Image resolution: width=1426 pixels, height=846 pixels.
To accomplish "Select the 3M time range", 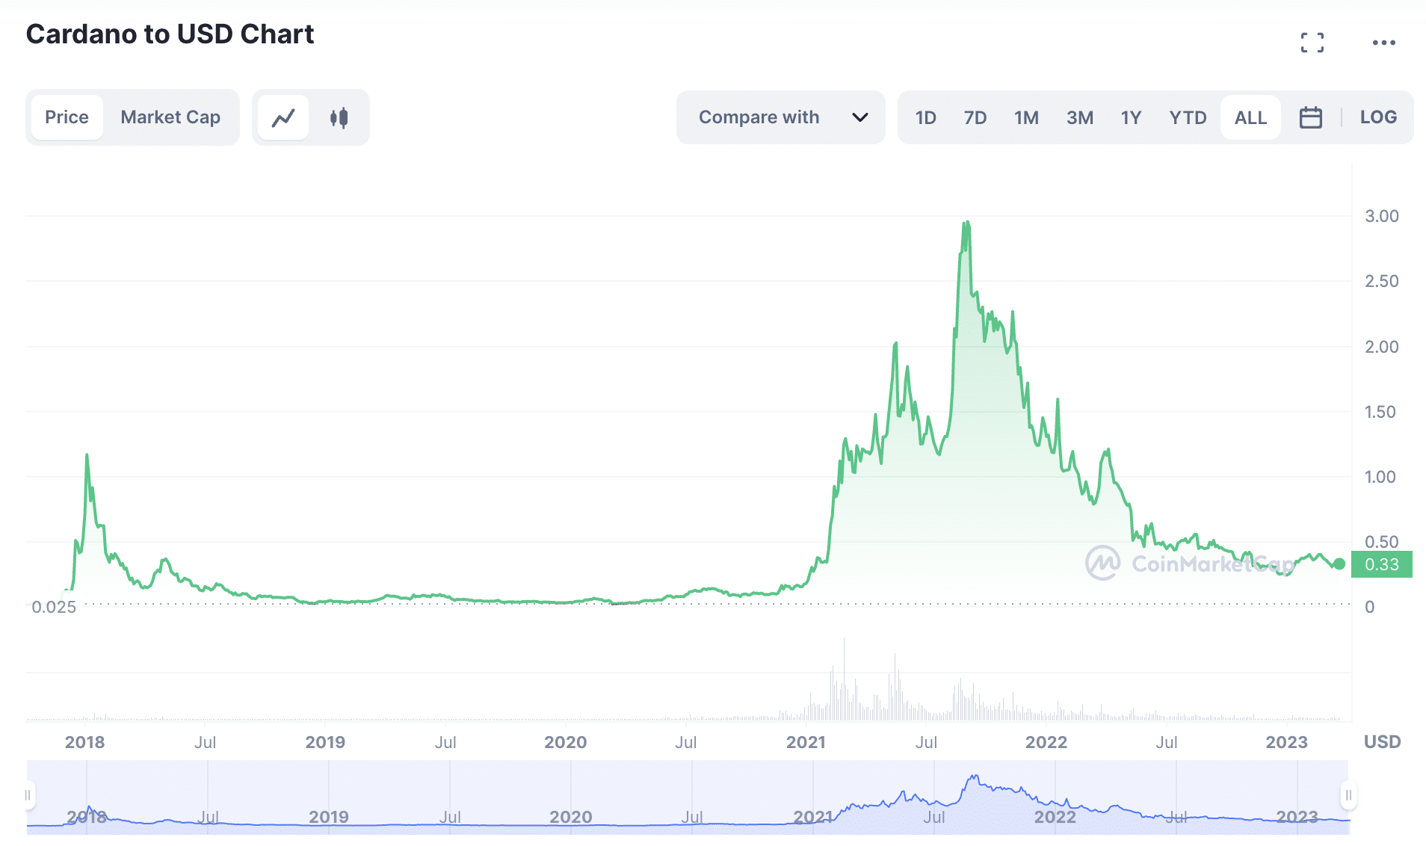I will (1079, 117).
